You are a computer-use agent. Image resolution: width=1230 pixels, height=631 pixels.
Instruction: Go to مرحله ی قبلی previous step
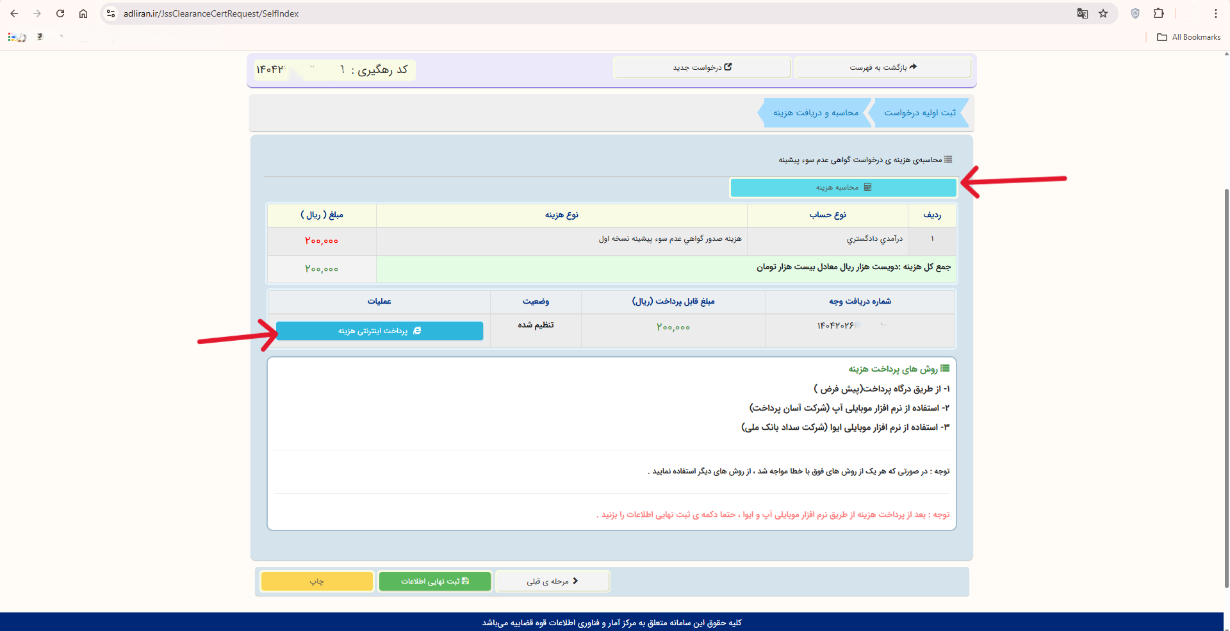[552, 581]
